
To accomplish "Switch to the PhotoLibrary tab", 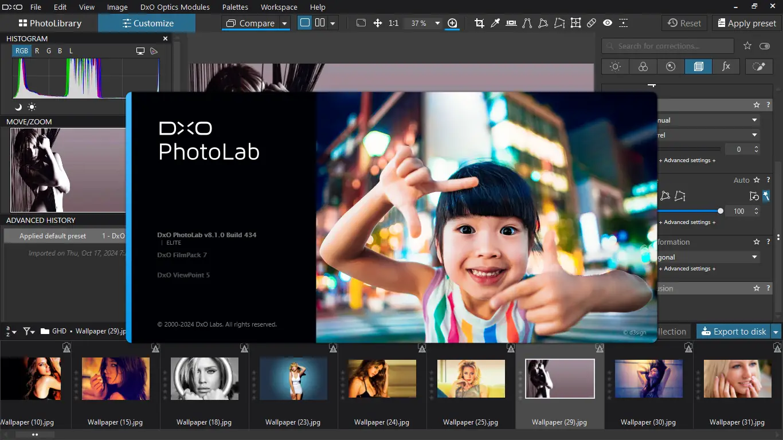I will click(50, 23).
